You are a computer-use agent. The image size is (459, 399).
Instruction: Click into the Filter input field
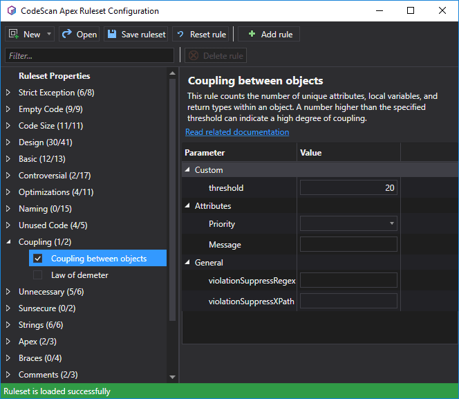90,55
